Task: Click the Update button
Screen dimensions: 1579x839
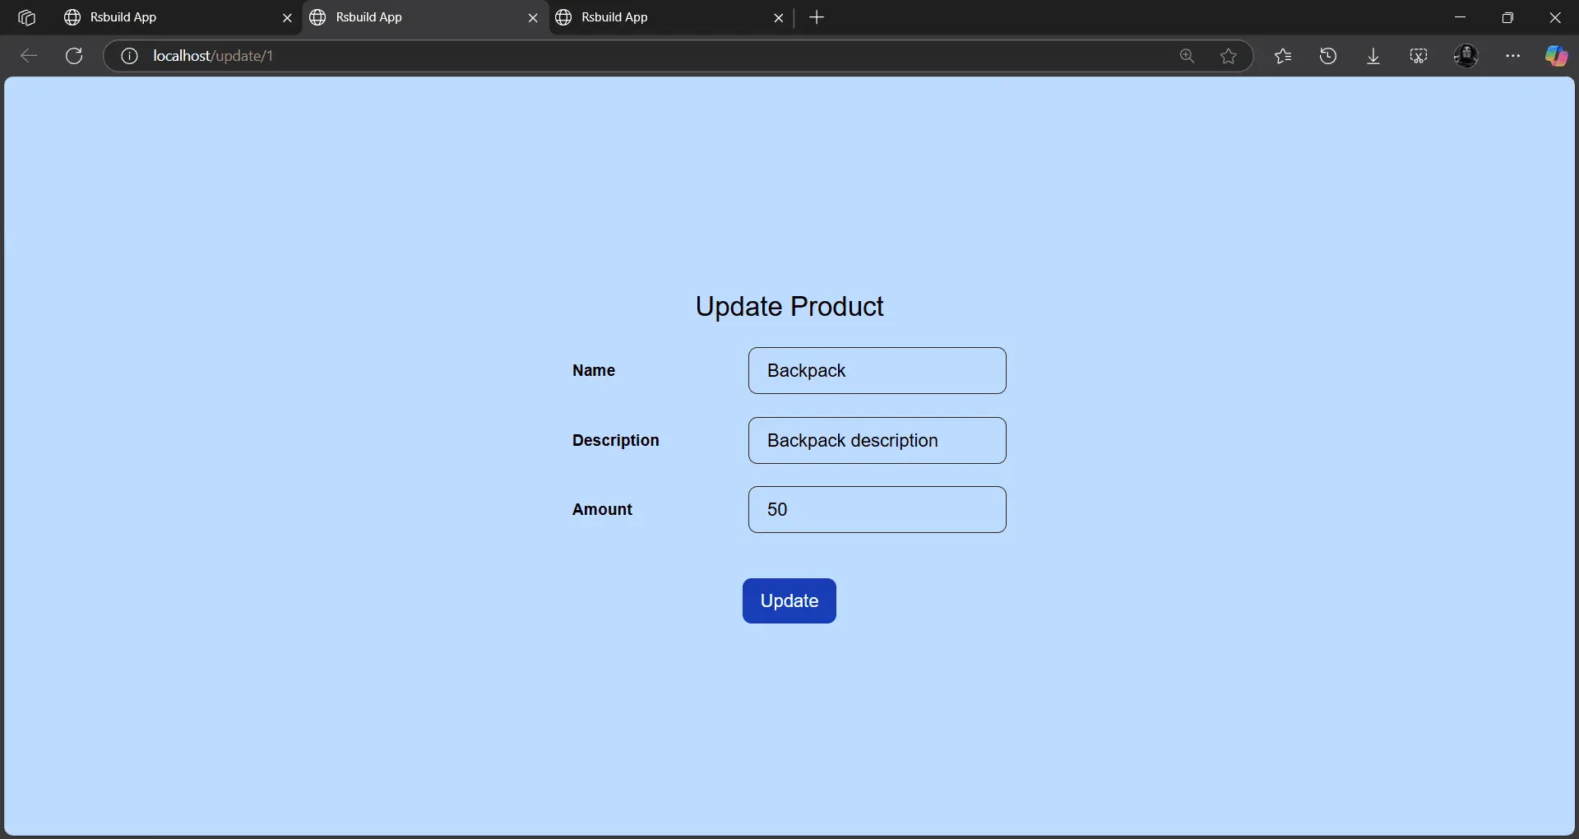Action: click(789, 600)
